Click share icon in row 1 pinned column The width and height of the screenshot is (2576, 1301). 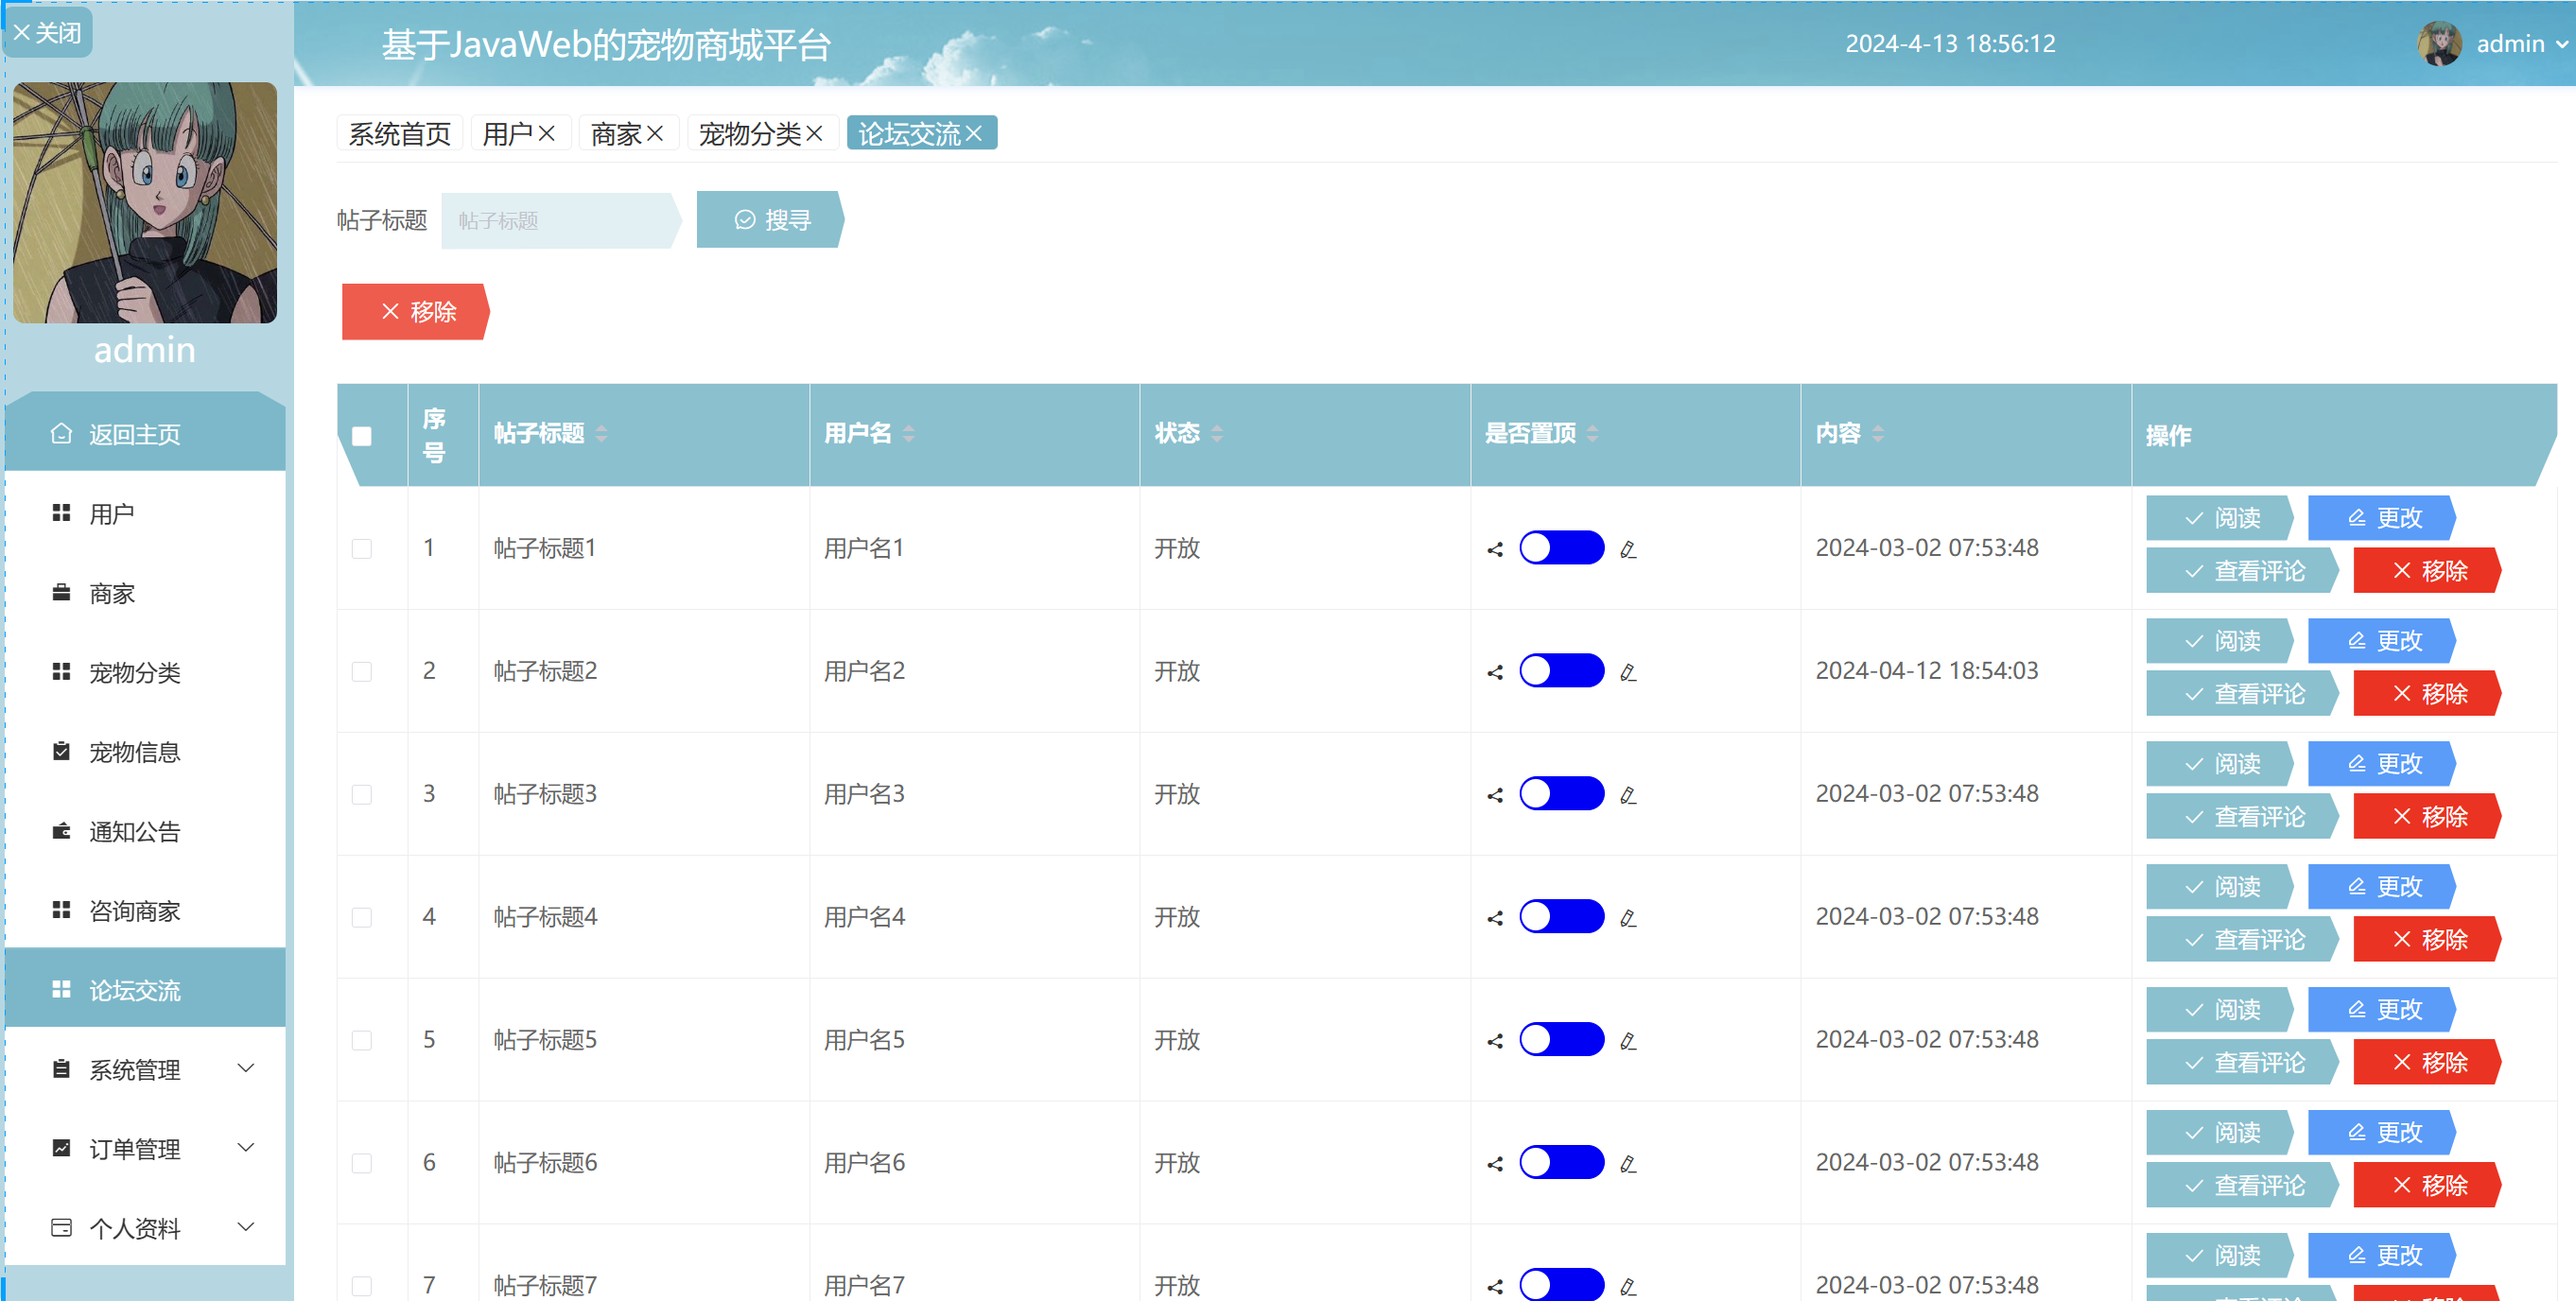tap(1495, 549)
